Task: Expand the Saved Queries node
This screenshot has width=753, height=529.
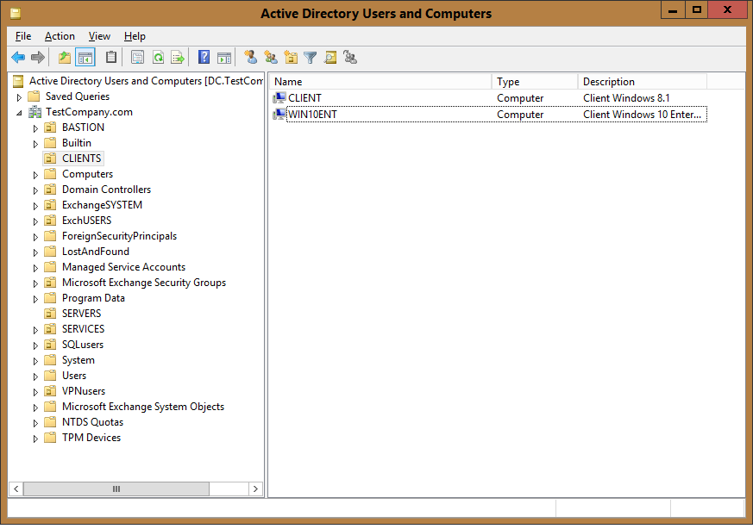Action: coord(19,97)
